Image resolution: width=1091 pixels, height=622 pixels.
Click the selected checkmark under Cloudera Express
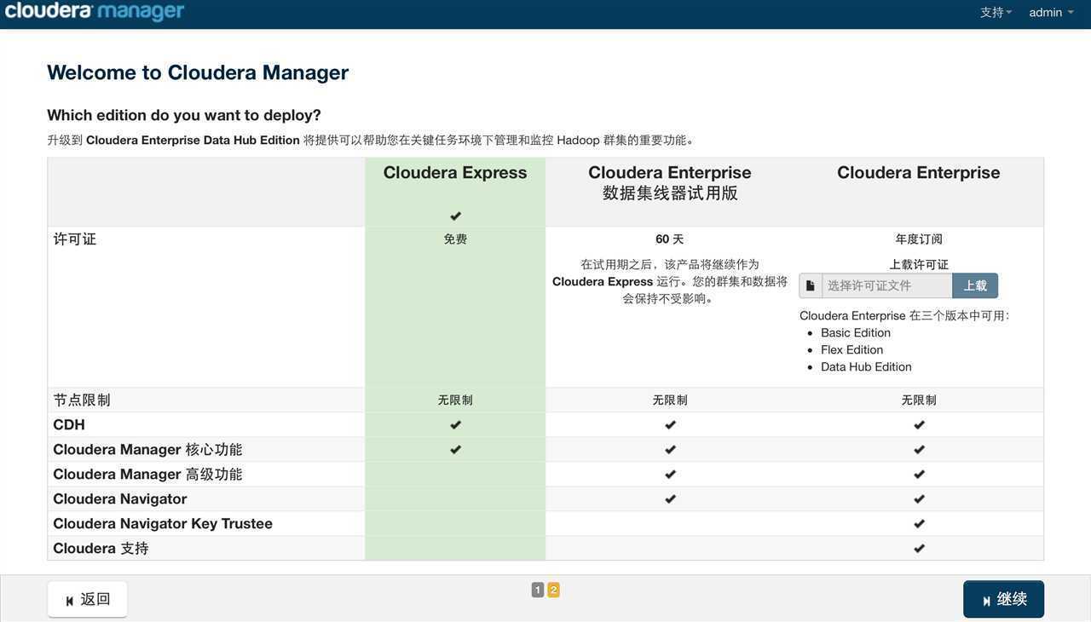coord(455,216)
